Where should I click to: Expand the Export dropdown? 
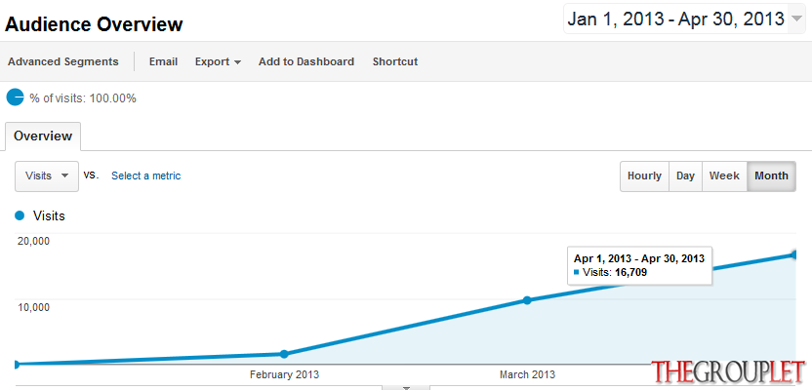(218, 61)
